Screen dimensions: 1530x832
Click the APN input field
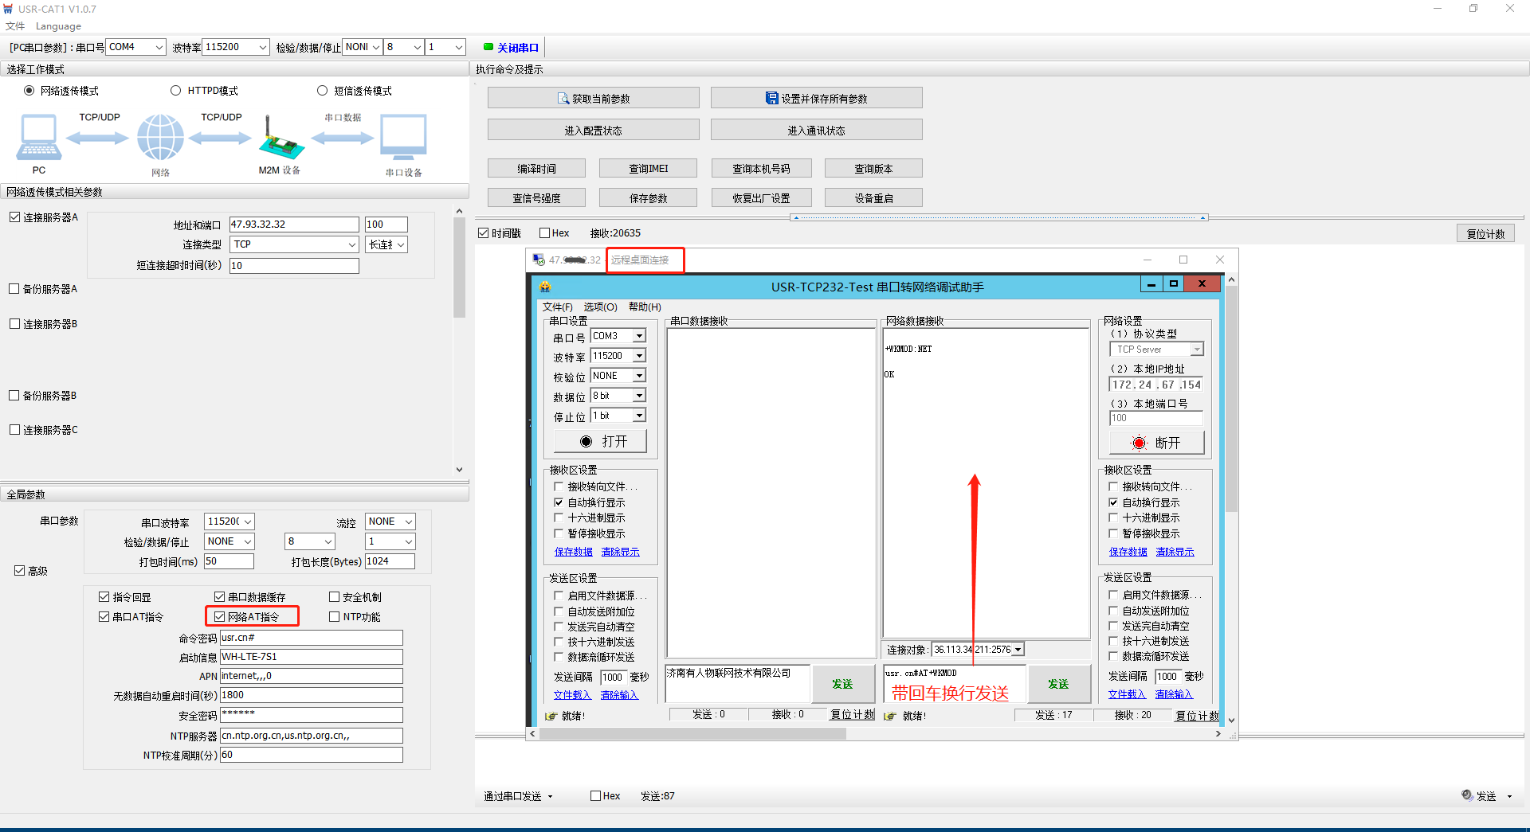[x=312, y=676]
